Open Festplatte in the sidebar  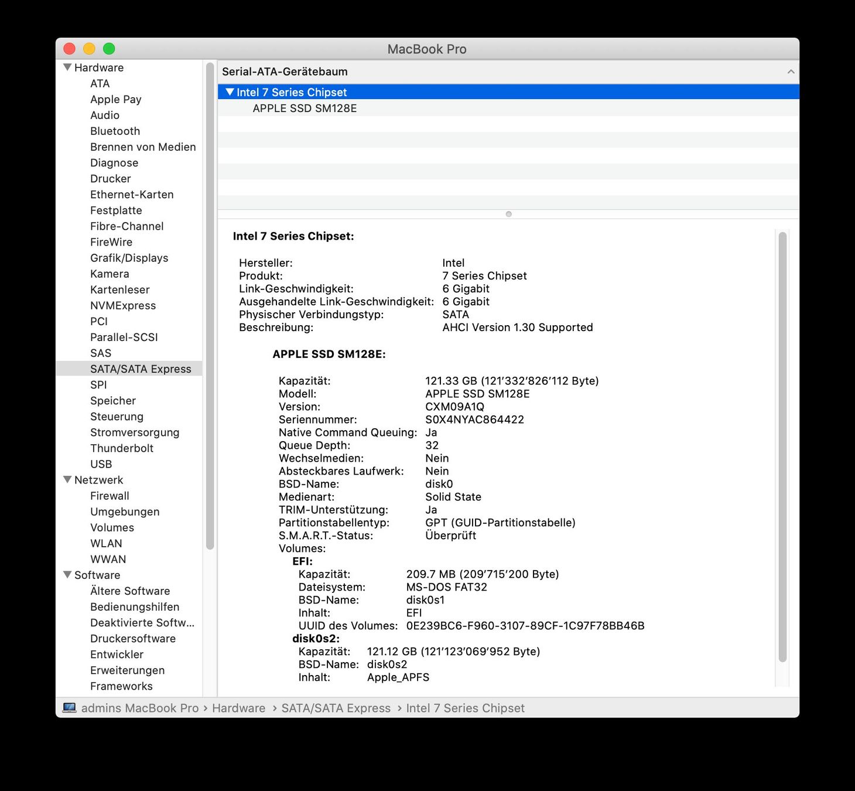point(116,210)
